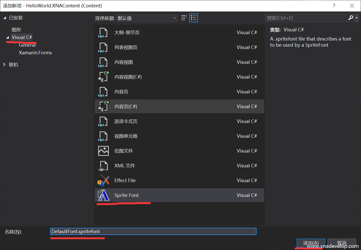
Task: Collapse the Visual C# tree node
Action: point(8,37)
